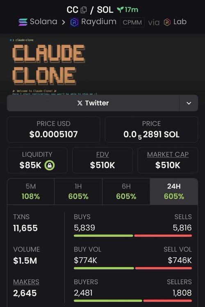Click the green sprout pair-age icon

click(121, 9)
